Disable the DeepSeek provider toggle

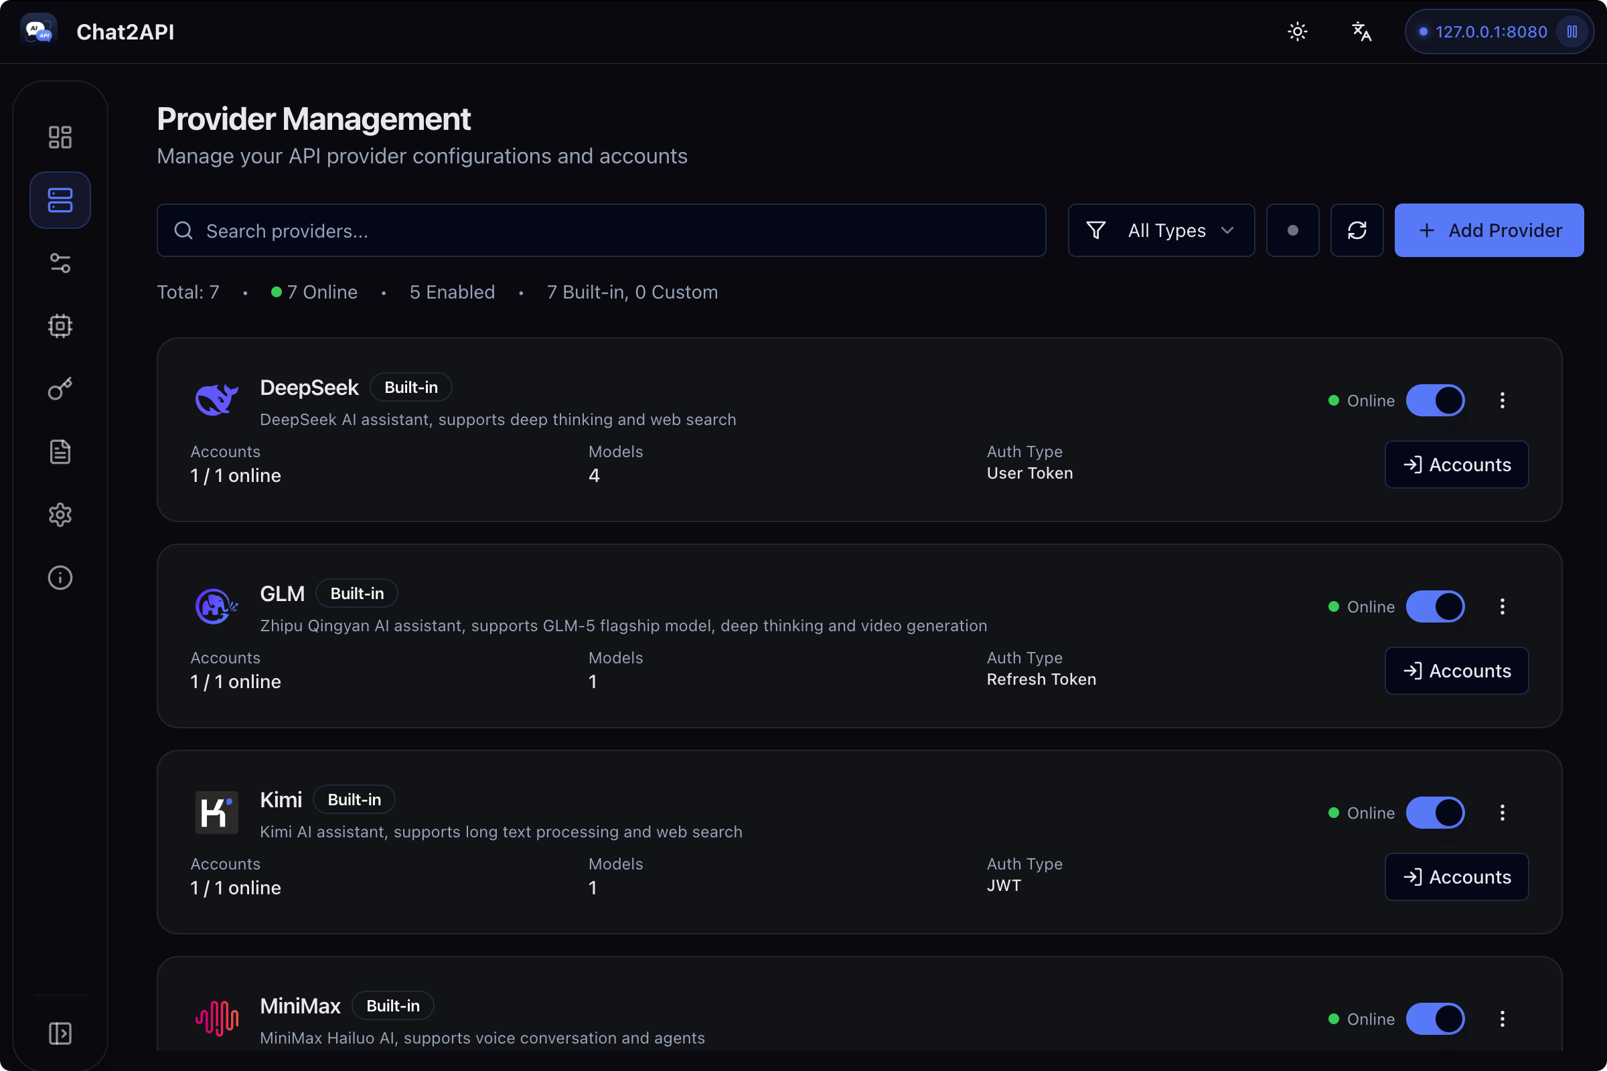coord(1435,400)
